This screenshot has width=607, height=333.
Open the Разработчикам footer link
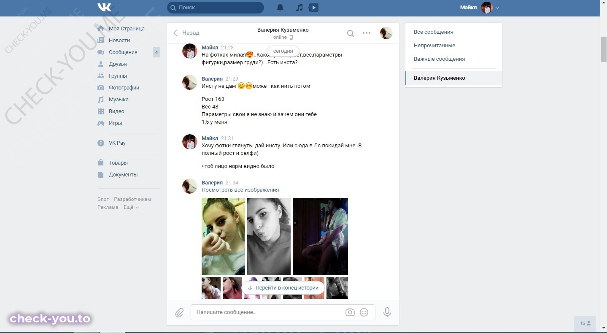[132, 199]
